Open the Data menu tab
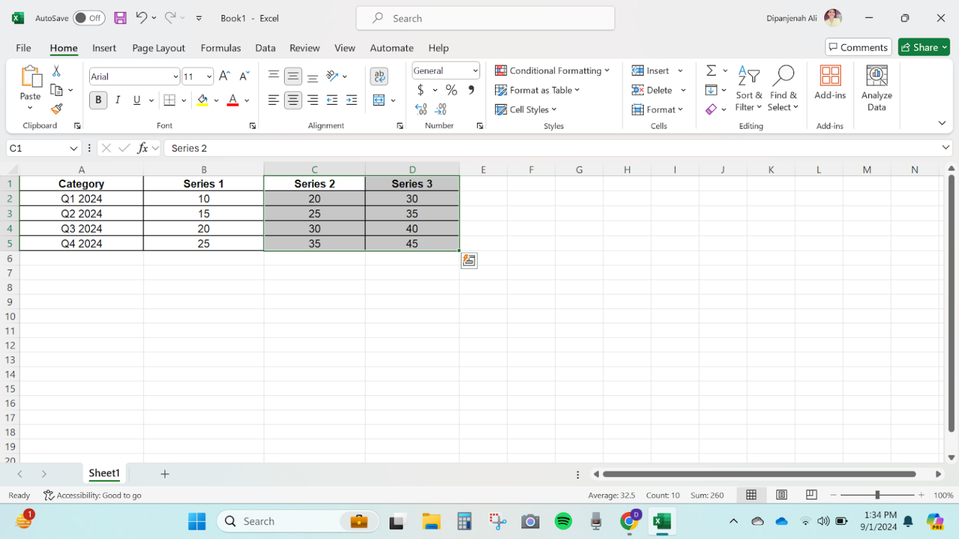Viewport: 959px width, 539px height. tap(265, 47)
